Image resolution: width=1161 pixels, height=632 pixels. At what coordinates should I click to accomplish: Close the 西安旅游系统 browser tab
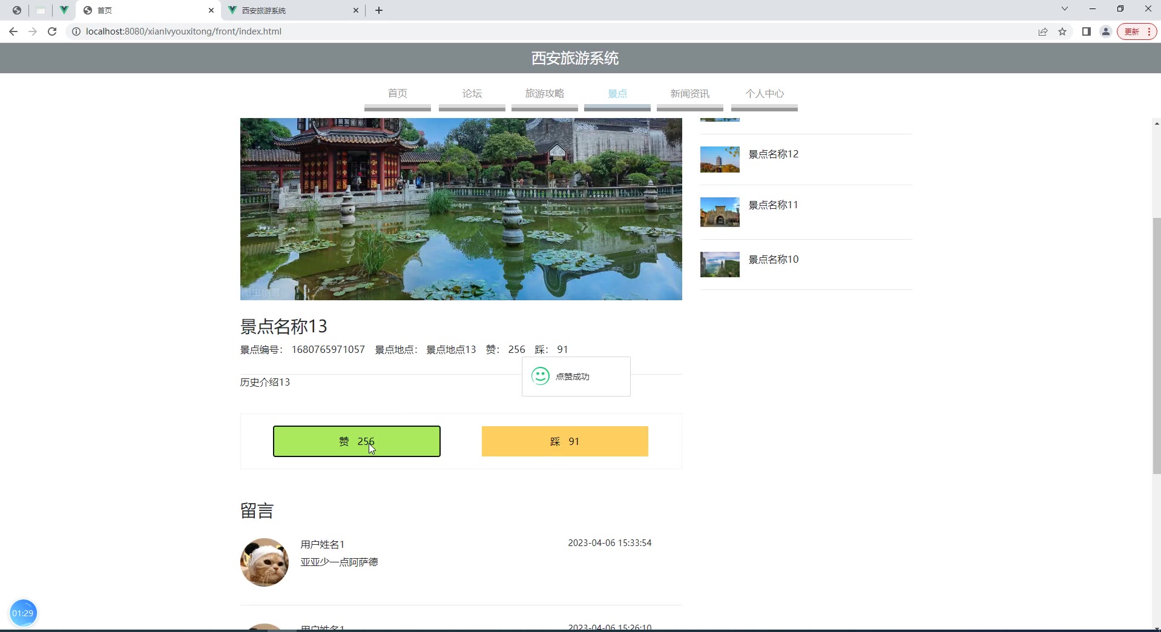pyautogui.click(x=356, y=10)
